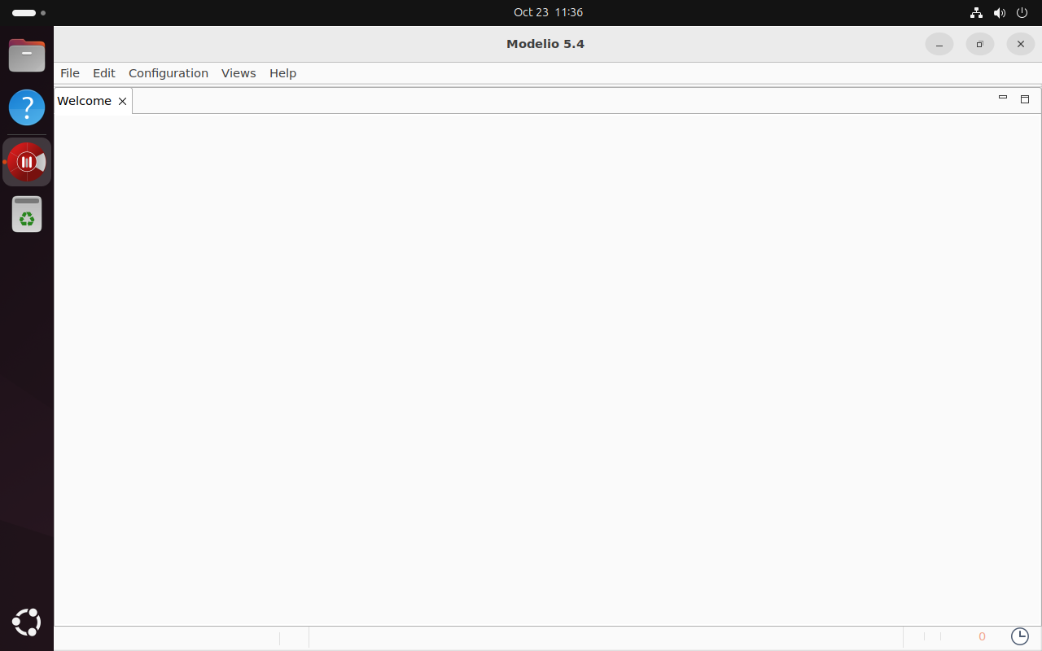1042x651 pixels.
Task: Open Files from the Ubuntu dock
Action: point(27,55)
